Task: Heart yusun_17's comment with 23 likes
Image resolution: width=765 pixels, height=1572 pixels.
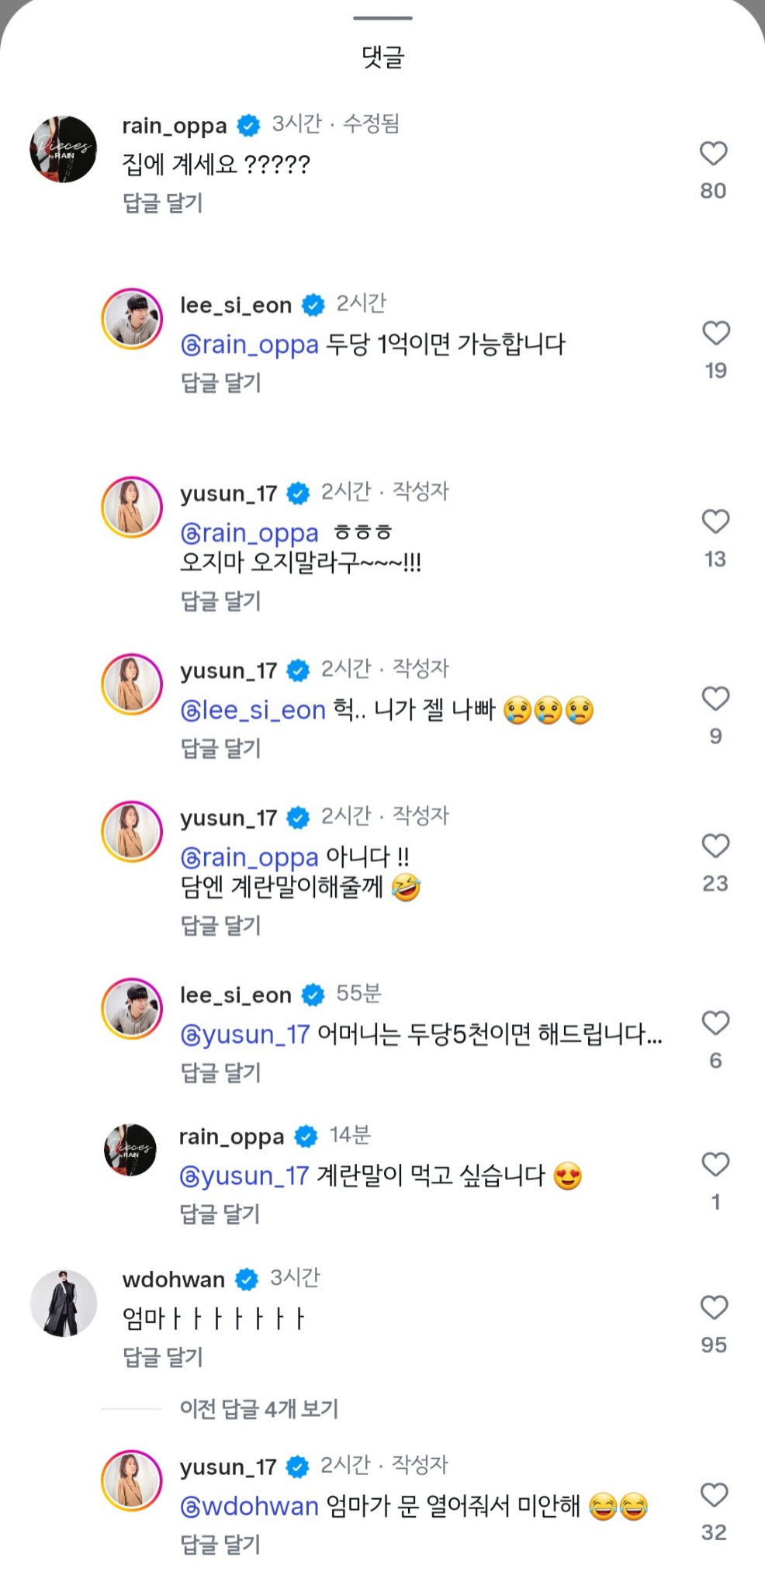Action: 715,846
